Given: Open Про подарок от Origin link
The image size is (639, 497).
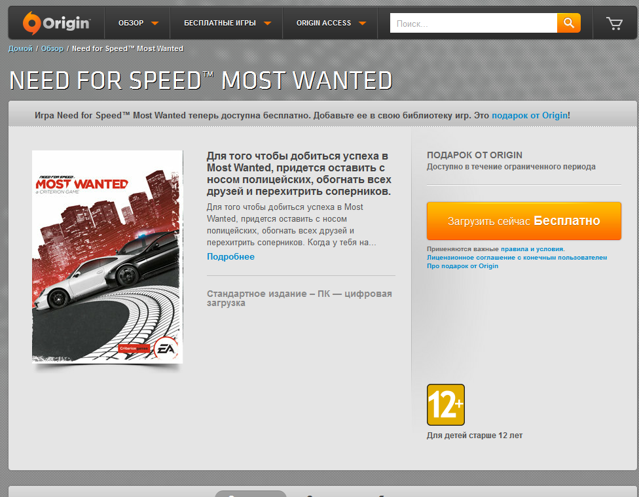Looking at the screenshot, I should pyautogui.click(x=462, y=266).
